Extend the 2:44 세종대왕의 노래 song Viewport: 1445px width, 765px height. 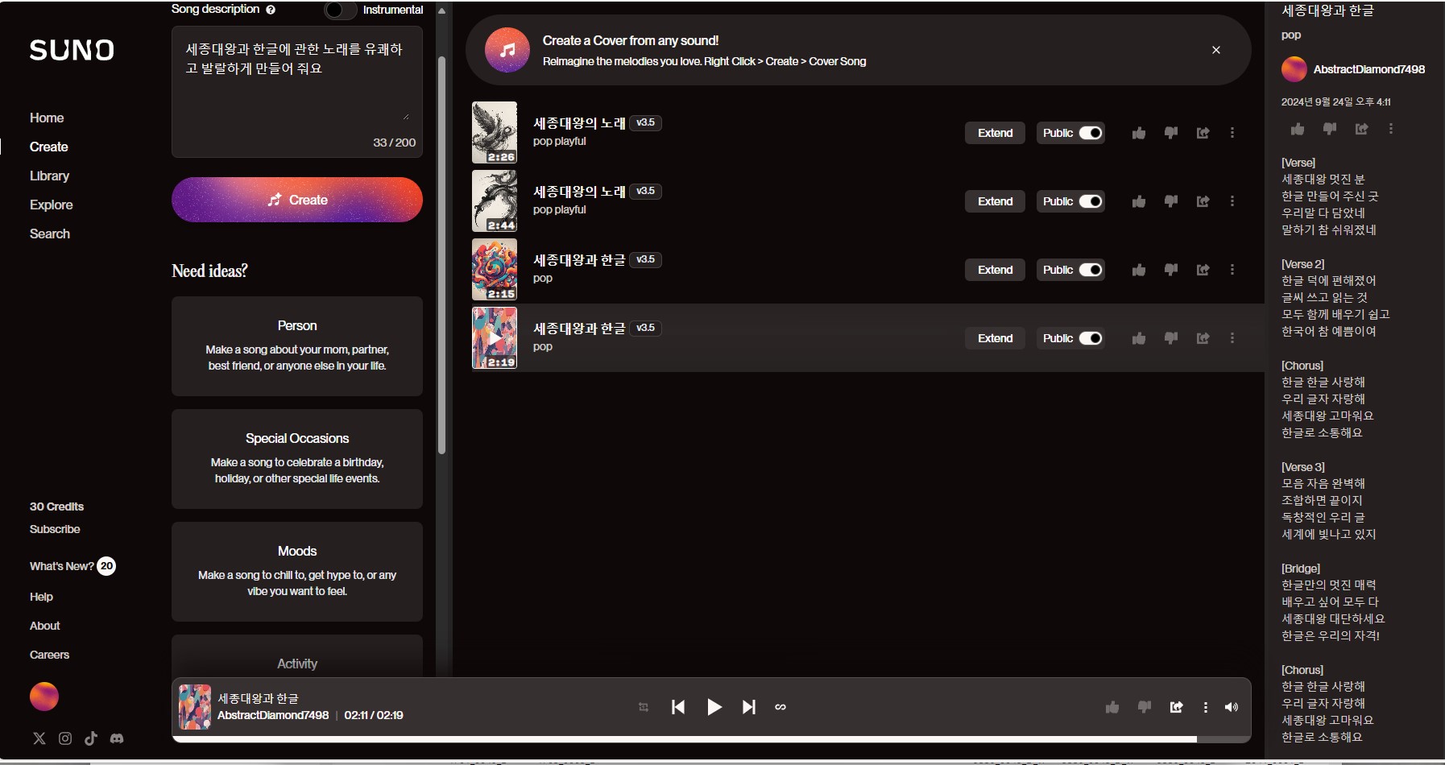(x=995, y=201)
